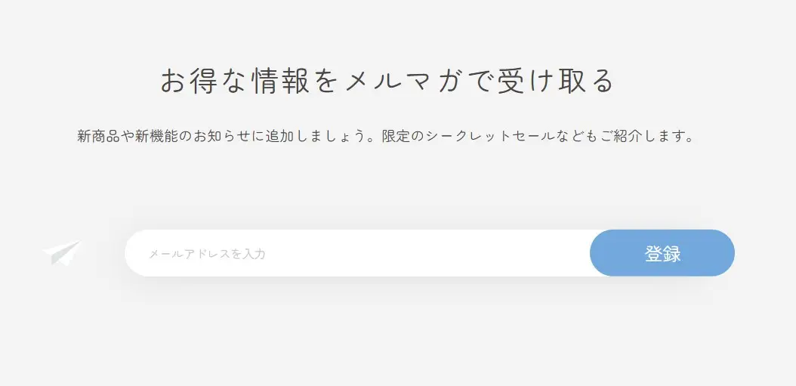Focus the メールアドレスを入力 email field
This screenshot has width=796, height=386.
(357, 253)
